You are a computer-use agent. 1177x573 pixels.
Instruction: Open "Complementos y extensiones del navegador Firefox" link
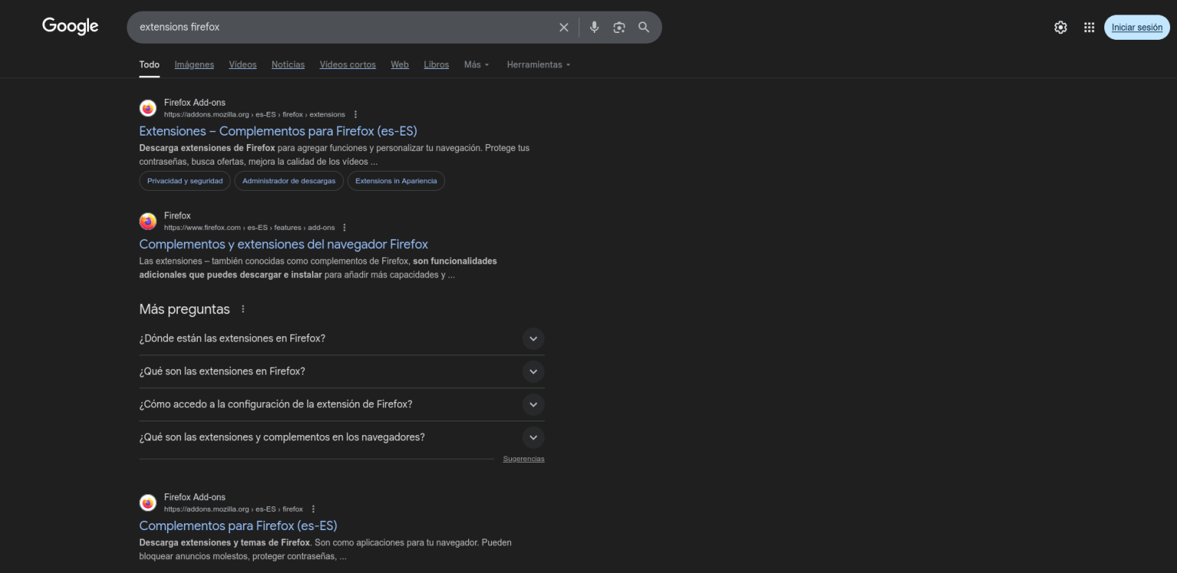click(284, 244)
